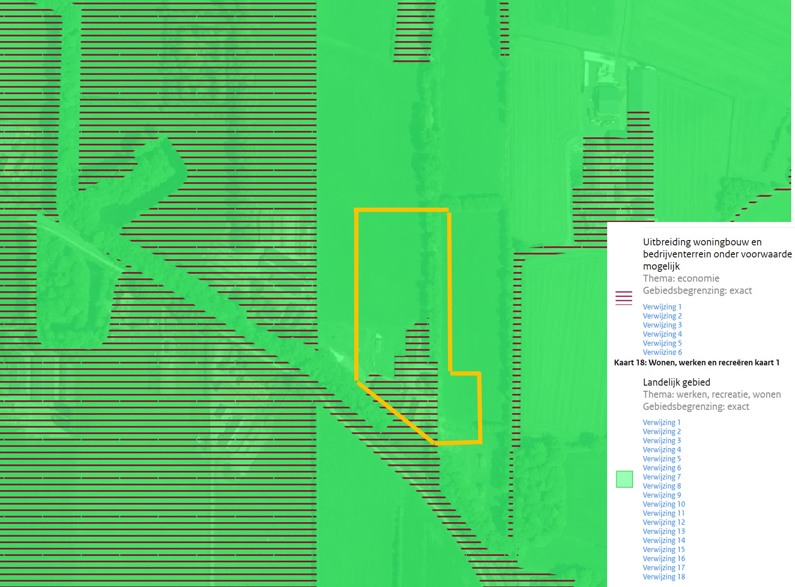Open Verwijzing 5 under Uitbreiding woningbouw
Screen dimensions: 795x587
pyautogui.click(x=662, y=343)
